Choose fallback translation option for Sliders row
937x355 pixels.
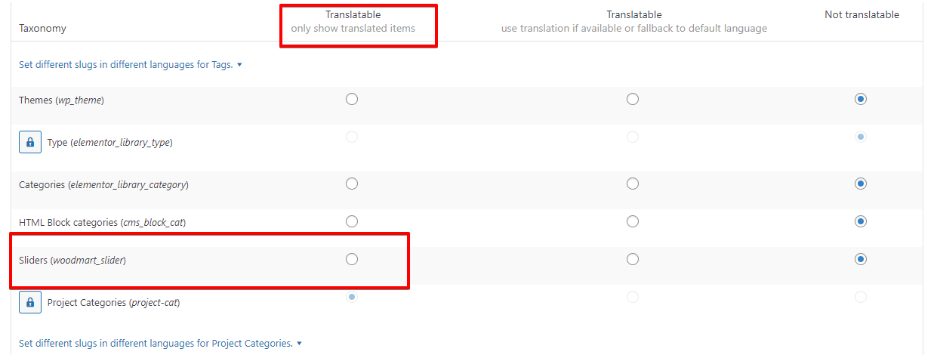633,259
